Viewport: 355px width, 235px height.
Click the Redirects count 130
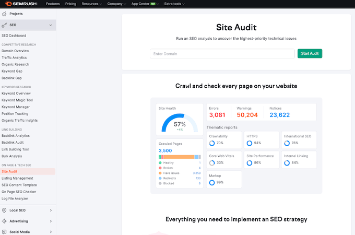(x=198, y=178)
